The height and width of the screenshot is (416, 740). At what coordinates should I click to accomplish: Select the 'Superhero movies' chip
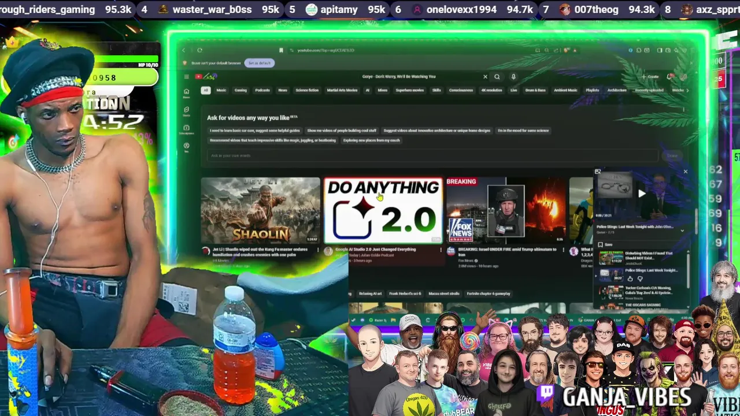410,90
